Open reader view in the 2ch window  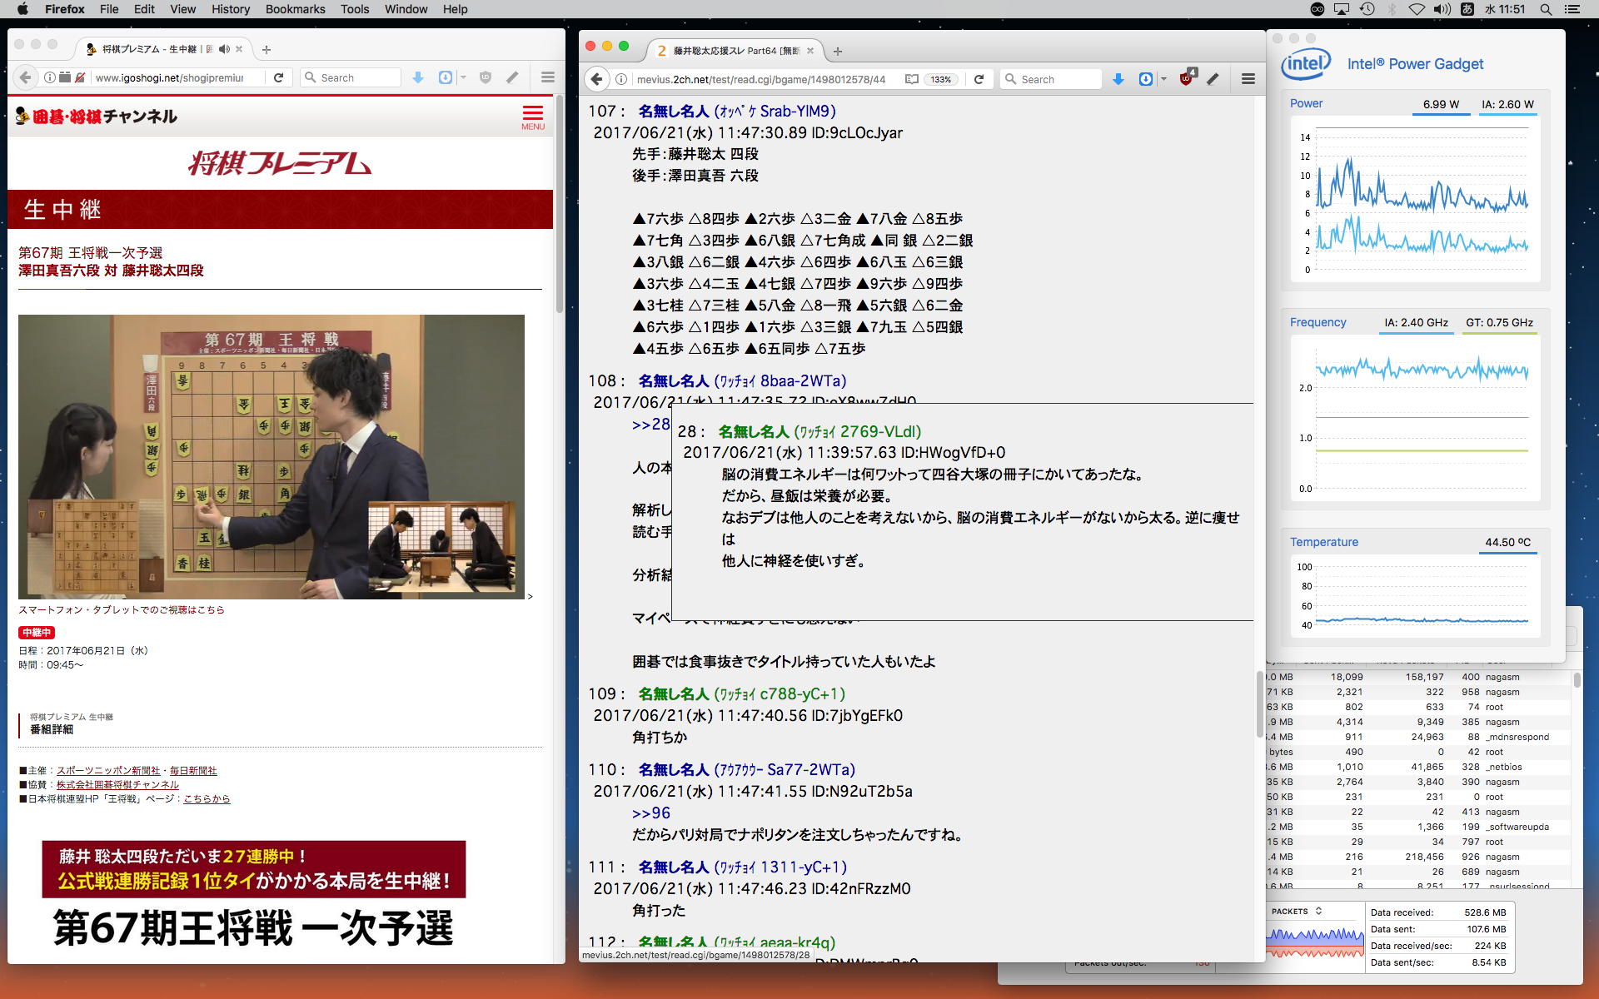pos(912,79)
